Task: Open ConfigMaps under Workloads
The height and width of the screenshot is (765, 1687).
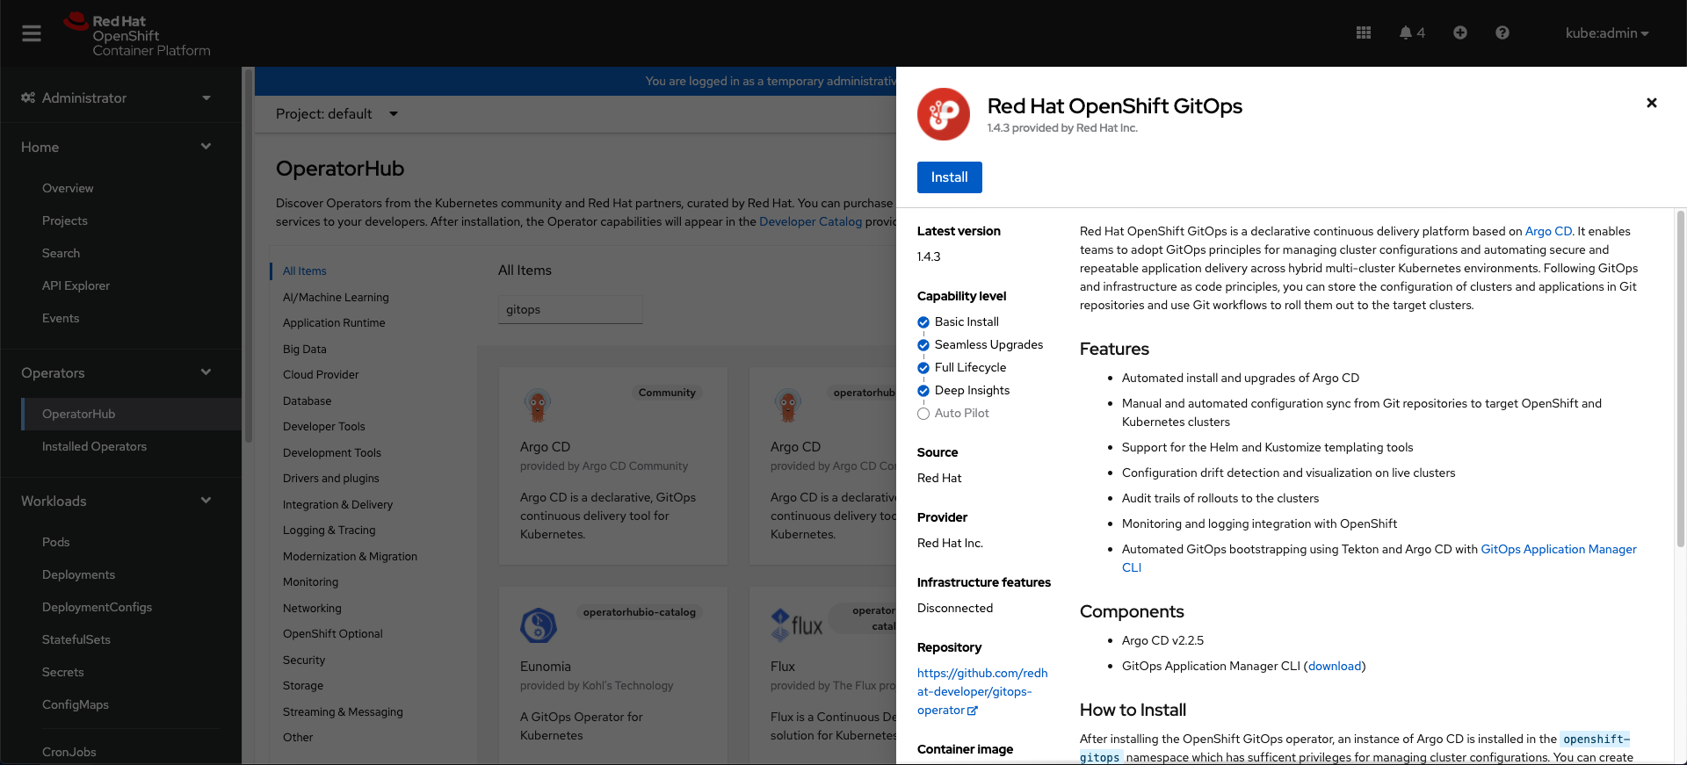Action: [76, 704]
